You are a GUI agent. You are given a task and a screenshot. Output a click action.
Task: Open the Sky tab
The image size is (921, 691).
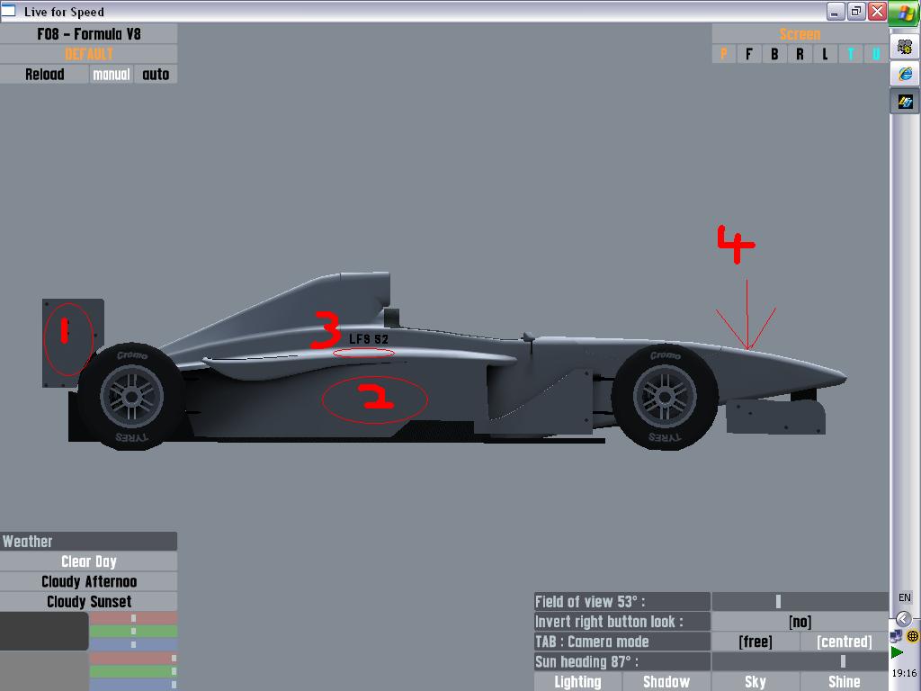pos(756,682)
